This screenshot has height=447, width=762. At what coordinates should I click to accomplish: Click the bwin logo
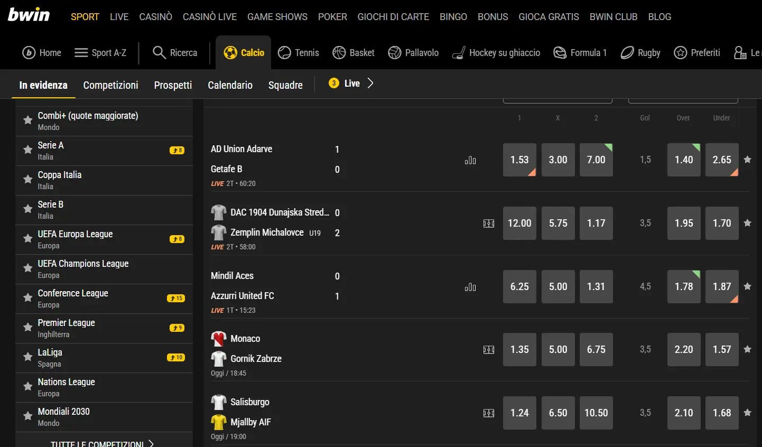pyautogui.click(x=29, y=15)
